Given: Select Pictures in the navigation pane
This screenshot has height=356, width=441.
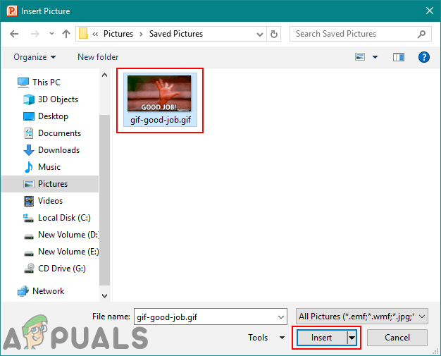Looking at the screenshot, I should coord(50,184).
